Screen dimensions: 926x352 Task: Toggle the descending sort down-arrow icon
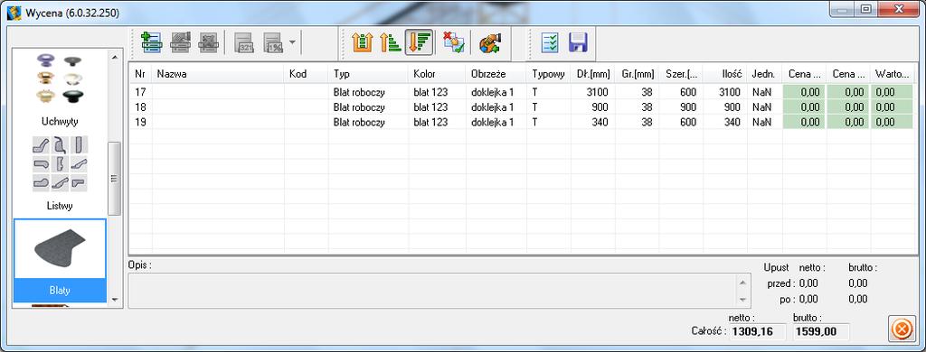pos(419,42)
